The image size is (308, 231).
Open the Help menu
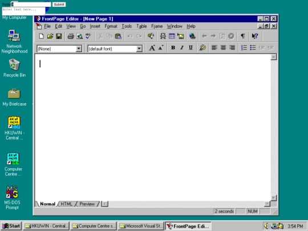tap(191, 26)
